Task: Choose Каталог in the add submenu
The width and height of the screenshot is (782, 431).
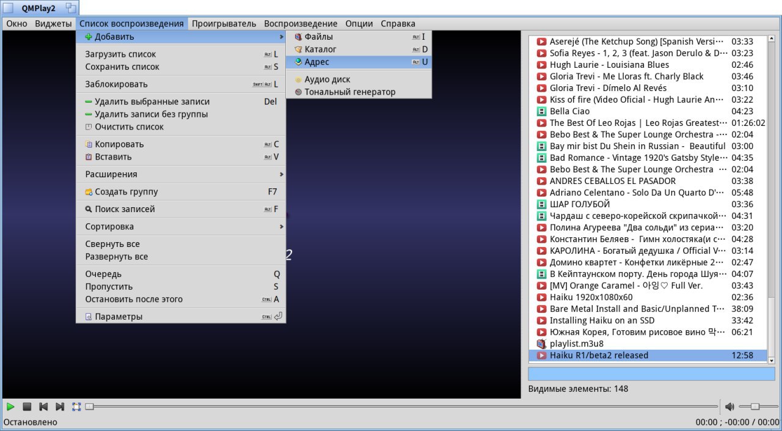Action: coord(359,49)
